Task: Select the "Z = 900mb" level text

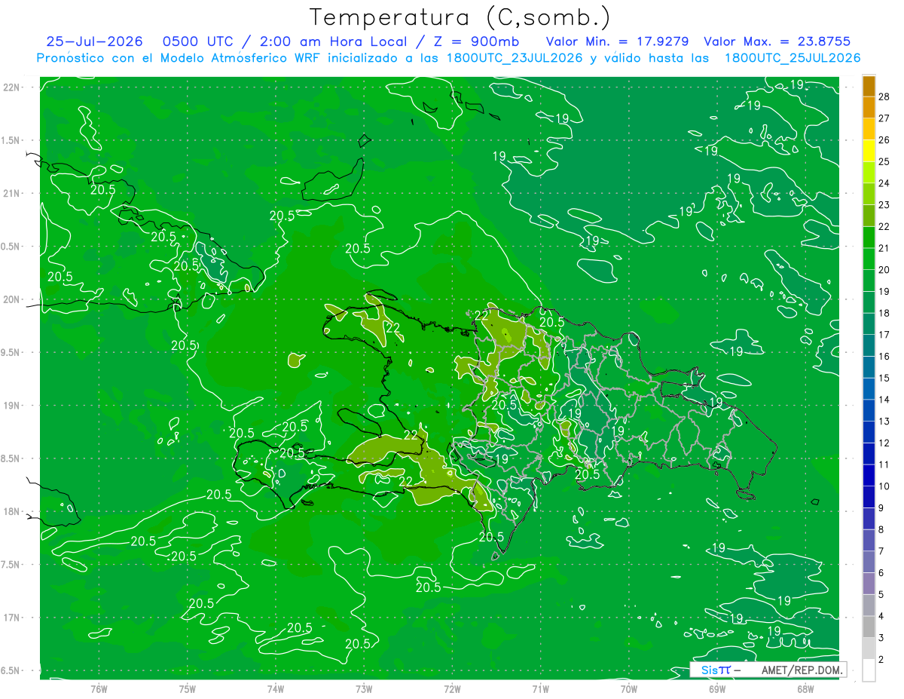Action: pos(474,41)
